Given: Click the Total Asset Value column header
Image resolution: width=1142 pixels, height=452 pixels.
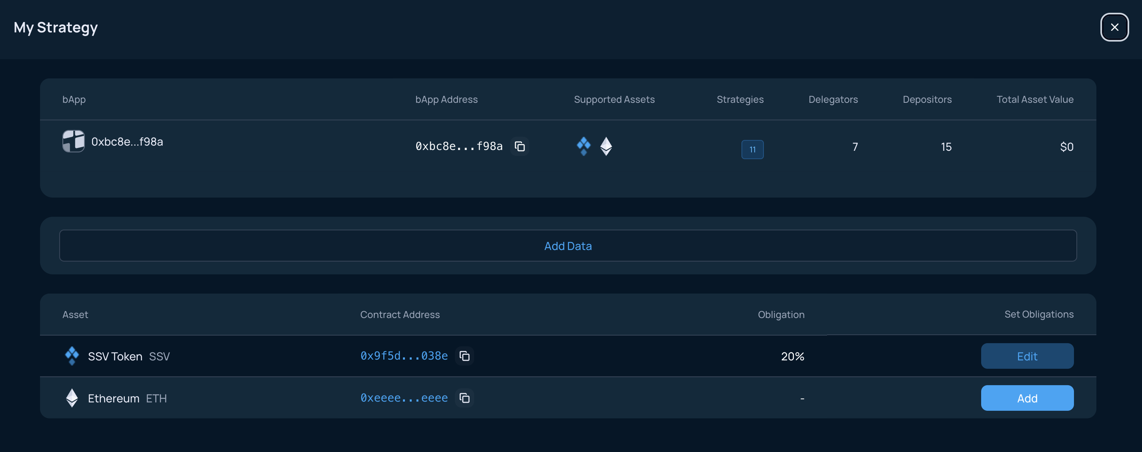Looking at the screenshot, I should coord(1035,99).
